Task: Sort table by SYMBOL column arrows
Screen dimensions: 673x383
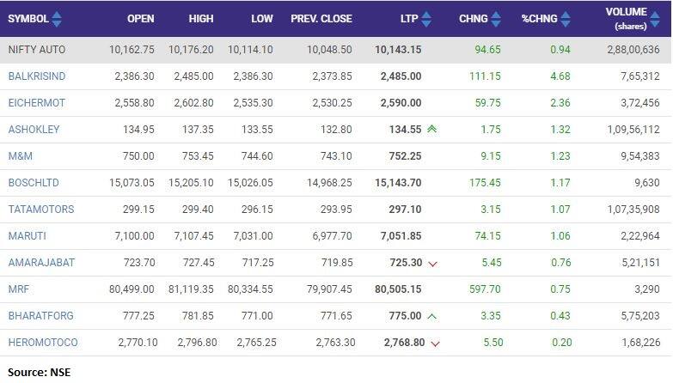Action: [x=57, y=19]
